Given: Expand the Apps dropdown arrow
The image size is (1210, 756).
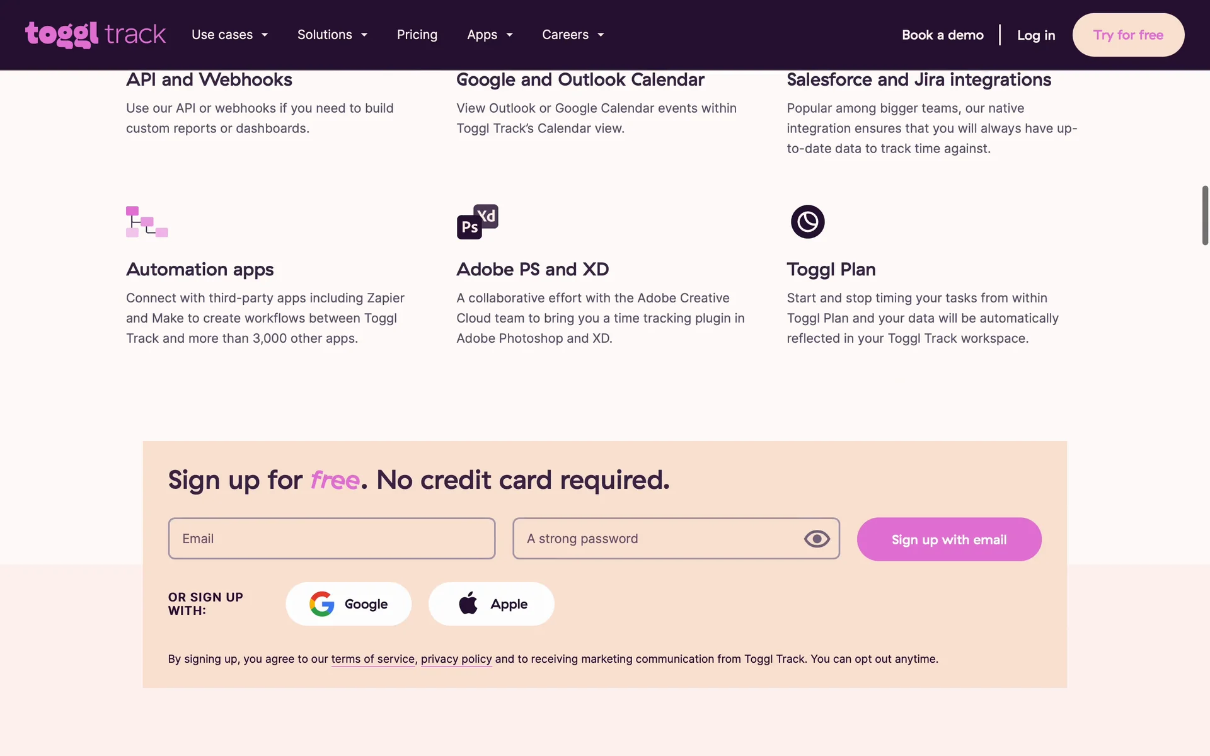Looking at the screenshot, I should point(509,35).
